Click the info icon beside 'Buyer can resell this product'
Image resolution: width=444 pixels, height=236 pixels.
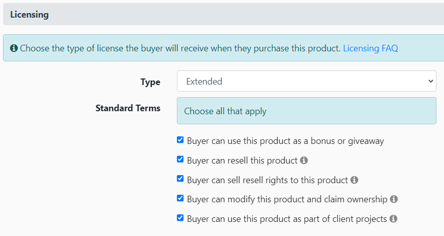click(x=304, y=161)
